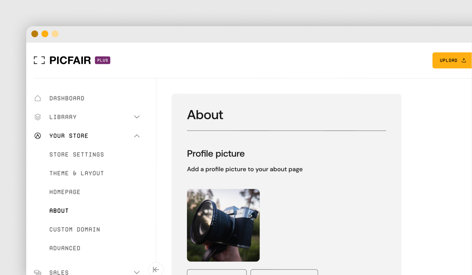Image resolution: width=472 pixels, height=275 pixels.
Task: Click the About page heading
Action: [x=205, y=115]
